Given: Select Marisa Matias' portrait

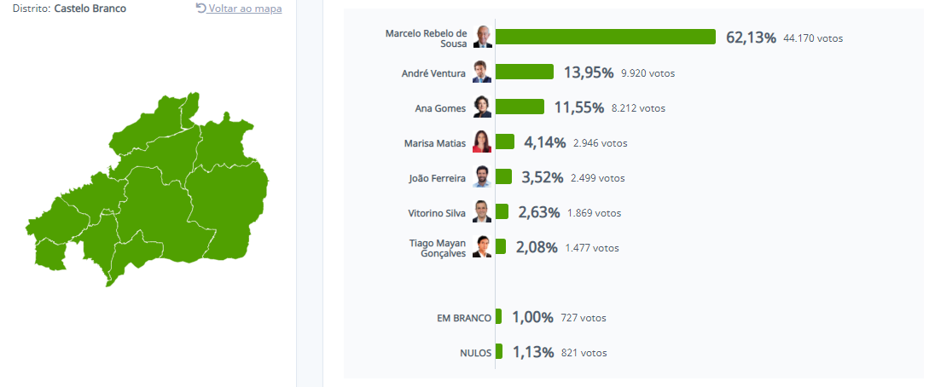Looking at the screenshot, I should tap(482, 142).
